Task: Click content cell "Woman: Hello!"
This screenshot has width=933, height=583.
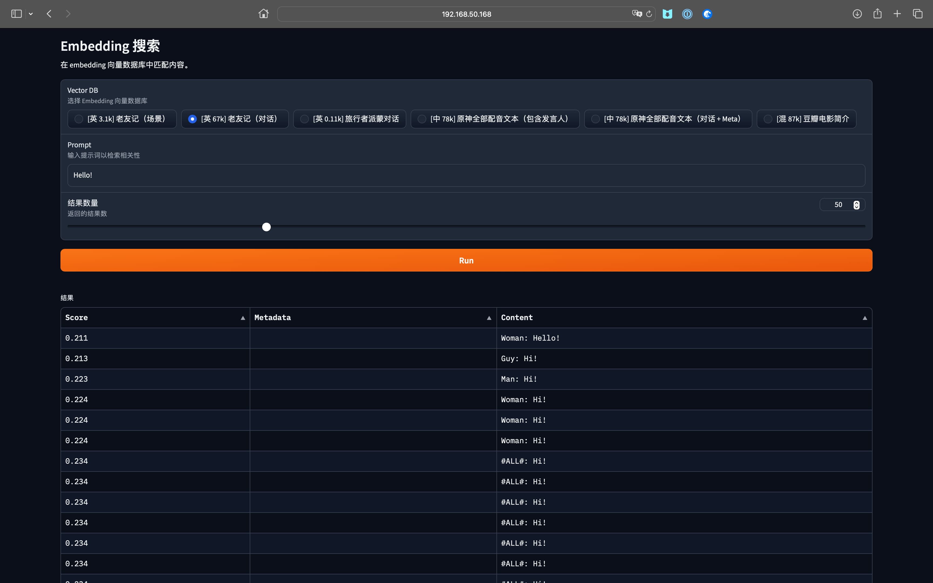Action: coord(684,338)
